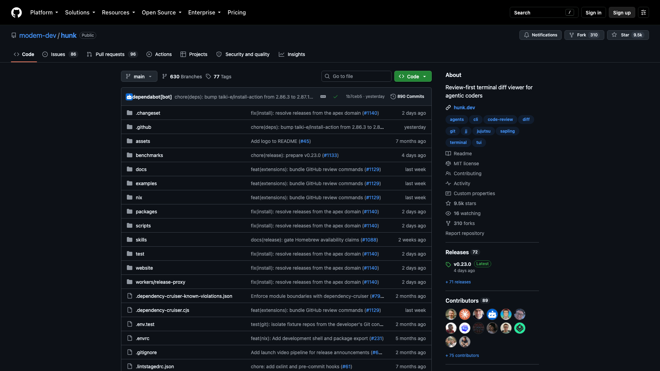660x371 pixels.
Task: Click the Pricing link
Action: tap(236, 12)
